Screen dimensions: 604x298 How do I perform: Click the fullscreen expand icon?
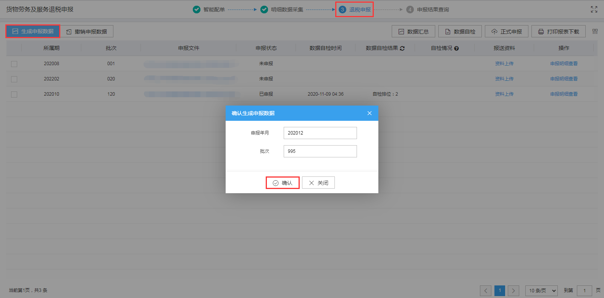pos(594,10)
